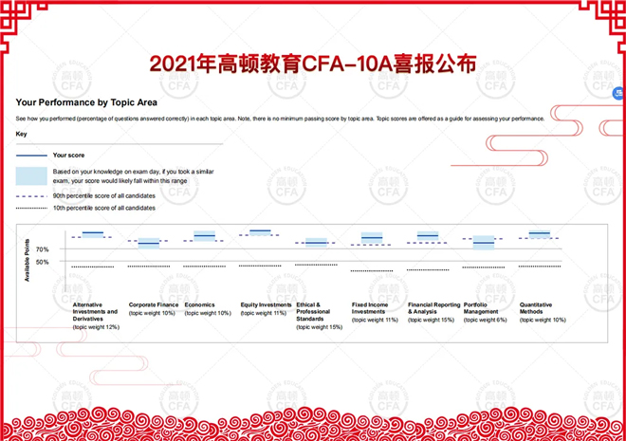
Task: Click the '2021年高顿教育CFA-10A喜报公布' title
Action: 313,64
